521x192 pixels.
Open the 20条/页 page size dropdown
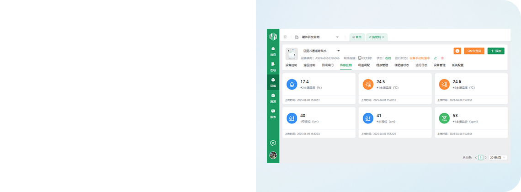498,157
